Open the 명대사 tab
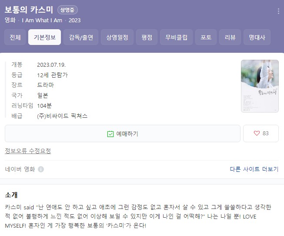Viewport: 284px width, 236px height. pos(257,37)
